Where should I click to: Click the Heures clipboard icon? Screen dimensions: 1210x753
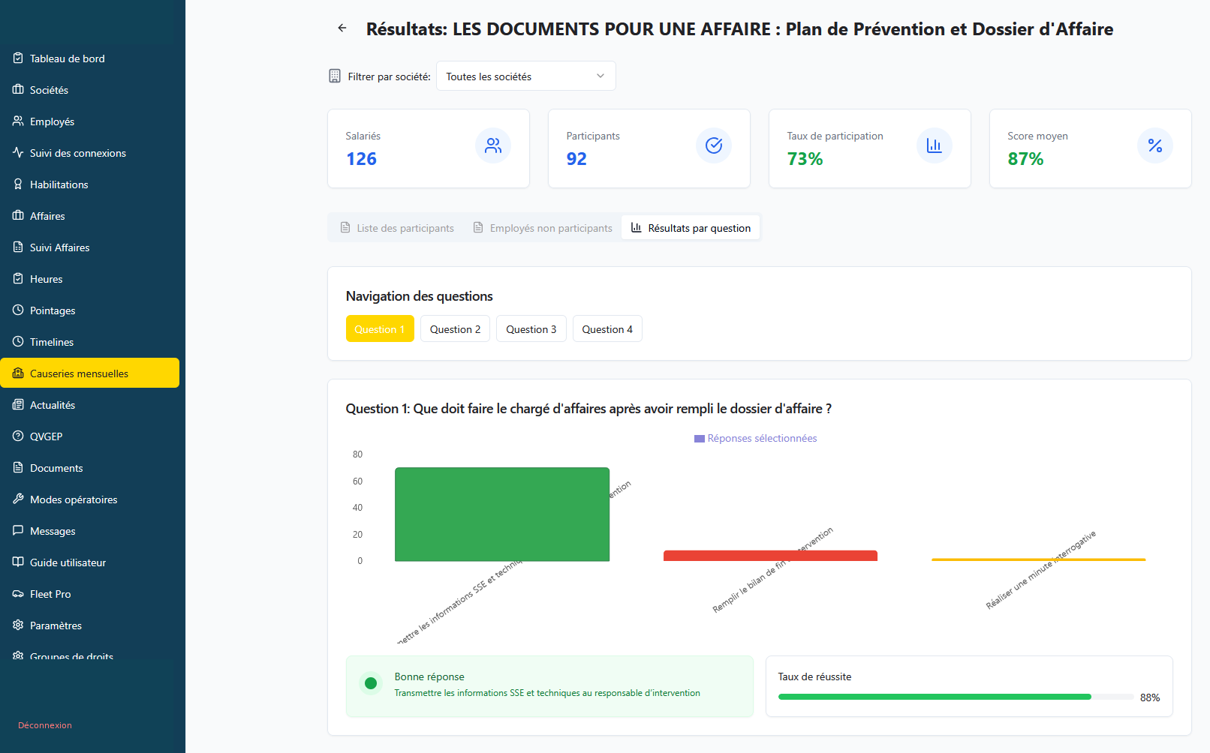[x=18, y=278]
